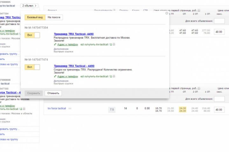Click the 18.70 price value in phrase row

[158, 108]
